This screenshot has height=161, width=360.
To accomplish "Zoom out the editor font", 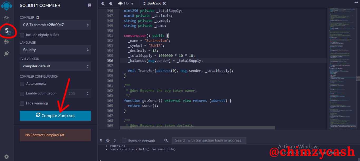I will tap(103, 3).
